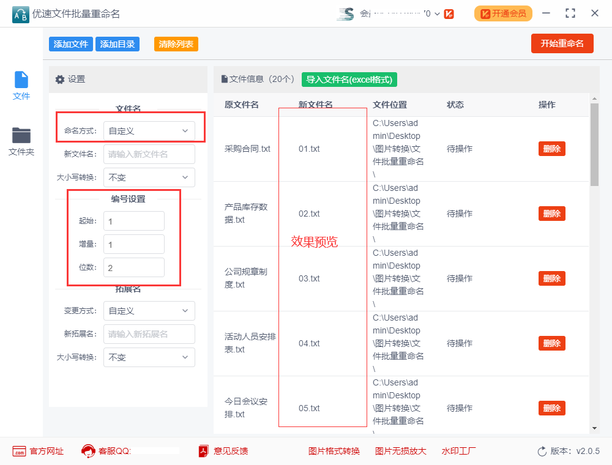Focus the 起始 number input field
612x465 pixels.
click(134, 221)
